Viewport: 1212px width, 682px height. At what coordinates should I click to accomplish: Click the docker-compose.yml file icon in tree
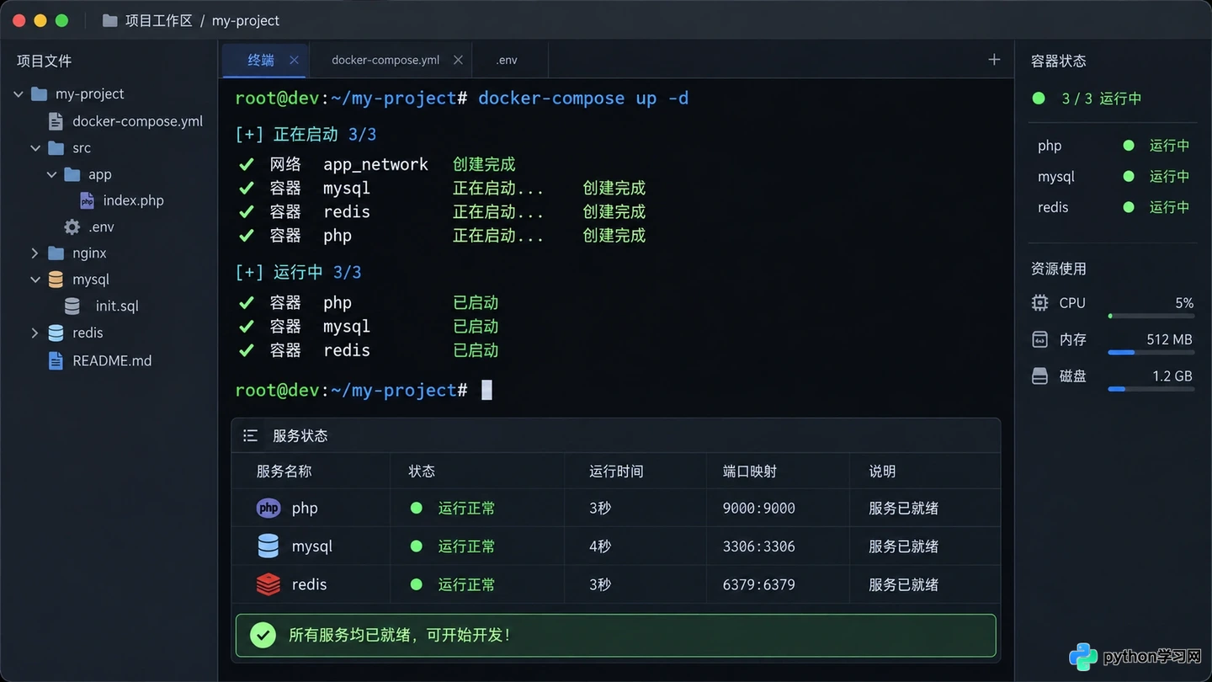tap(56, 121)
